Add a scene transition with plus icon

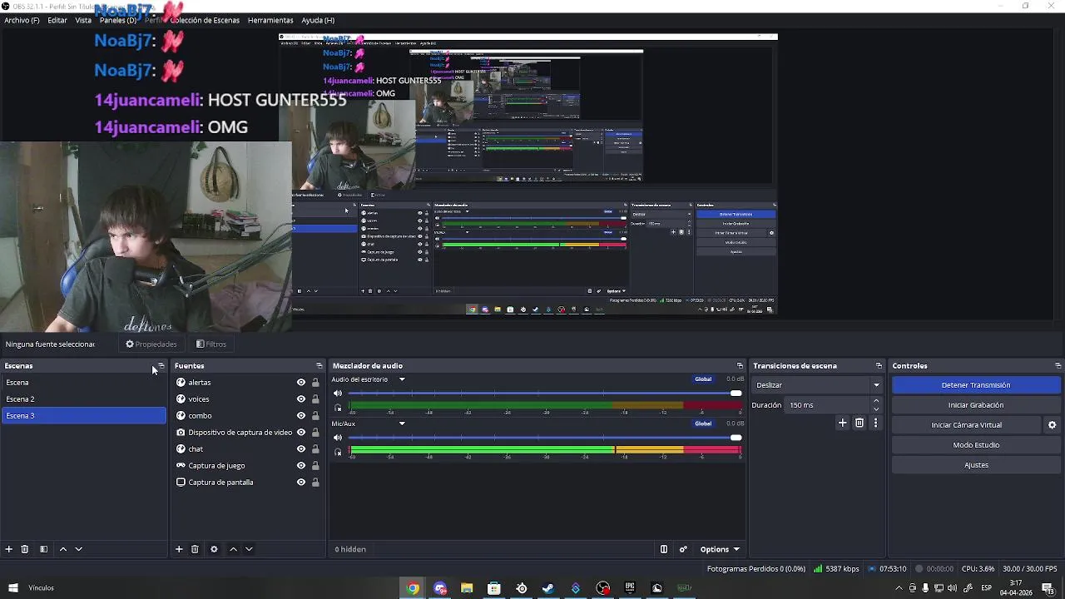[842, 423]
